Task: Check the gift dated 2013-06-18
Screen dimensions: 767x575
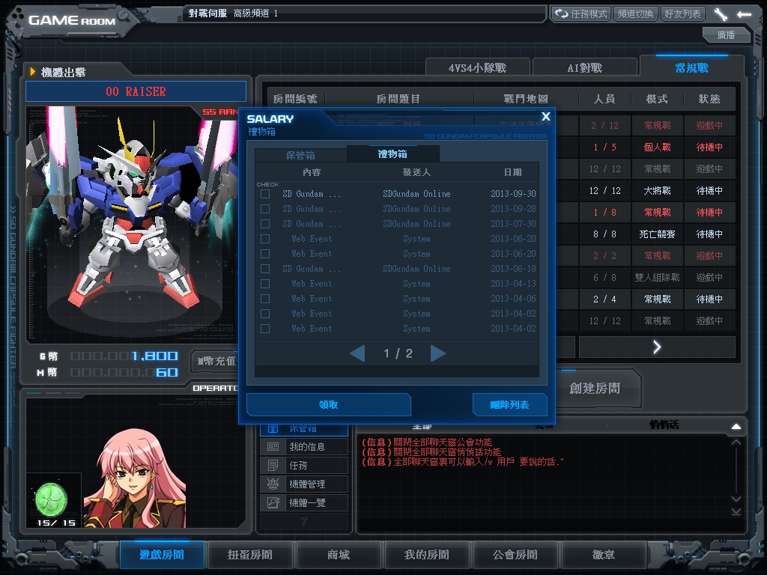Action: (x=265, y=269)
